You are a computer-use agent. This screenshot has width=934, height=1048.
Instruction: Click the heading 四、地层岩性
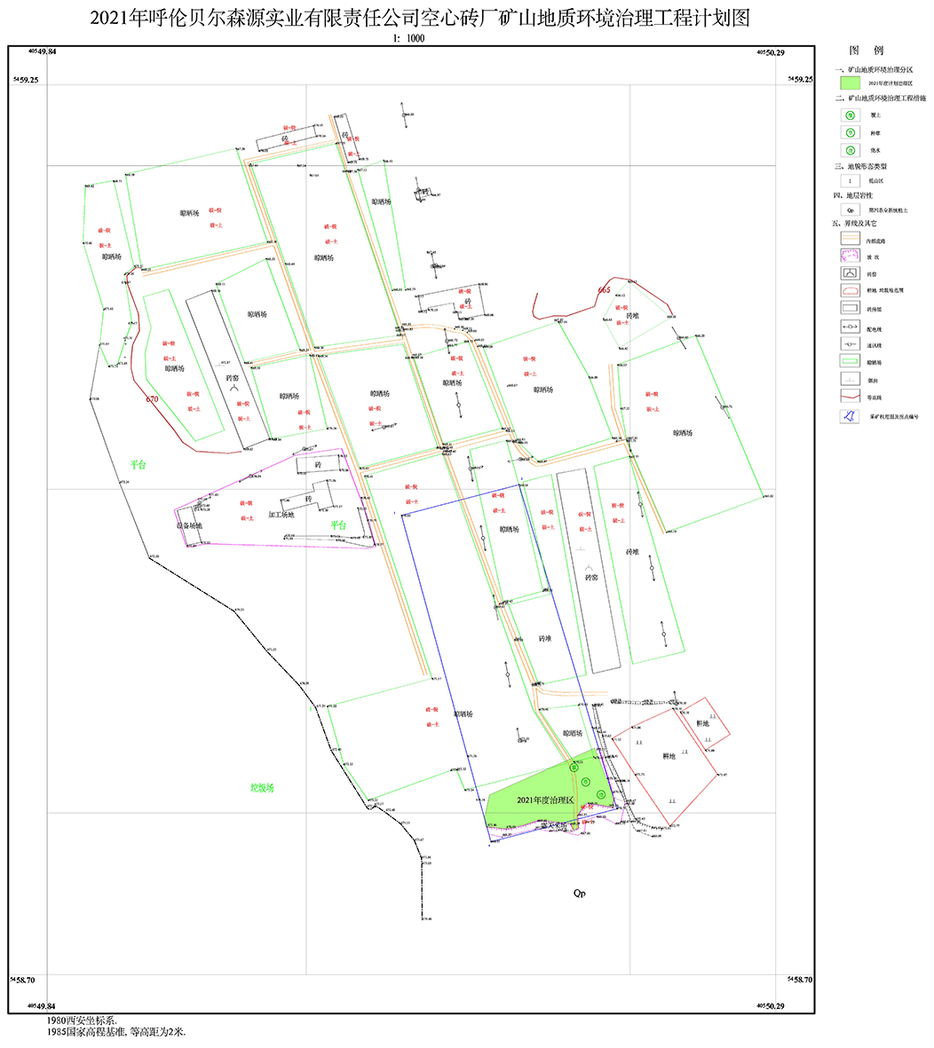(x=852, y=196)
